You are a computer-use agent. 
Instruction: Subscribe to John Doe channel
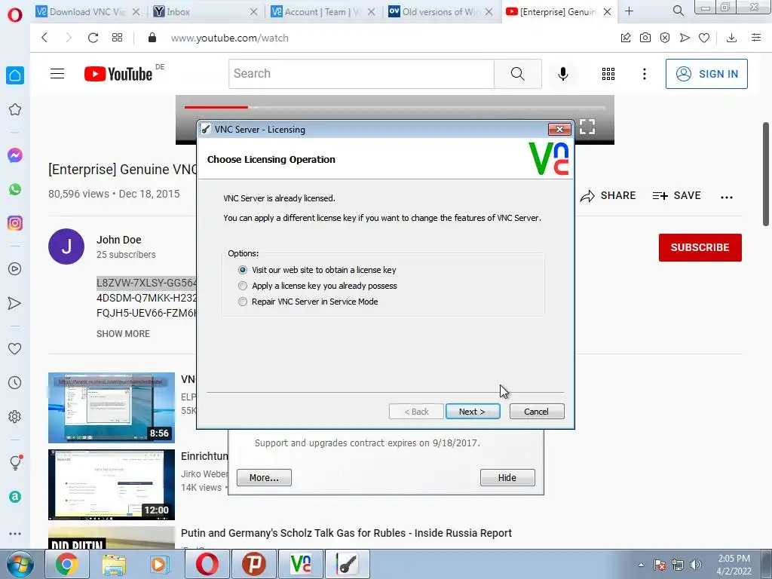tap(700, 247)
